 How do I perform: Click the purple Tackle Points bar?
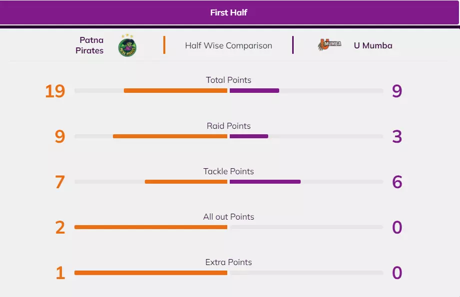tap(265, 182)
